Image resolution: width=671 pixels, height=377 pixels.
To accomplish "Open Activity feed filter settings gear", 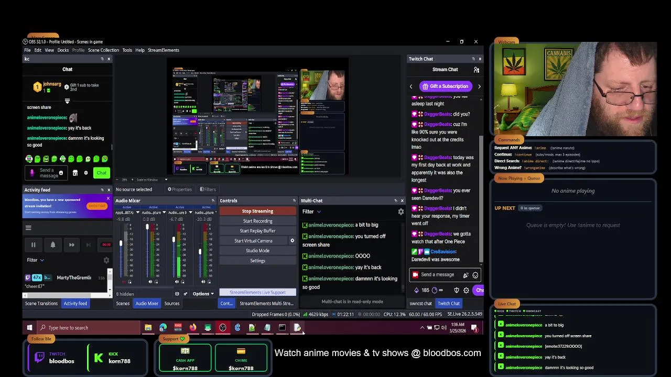I will (x=106, y=260).
